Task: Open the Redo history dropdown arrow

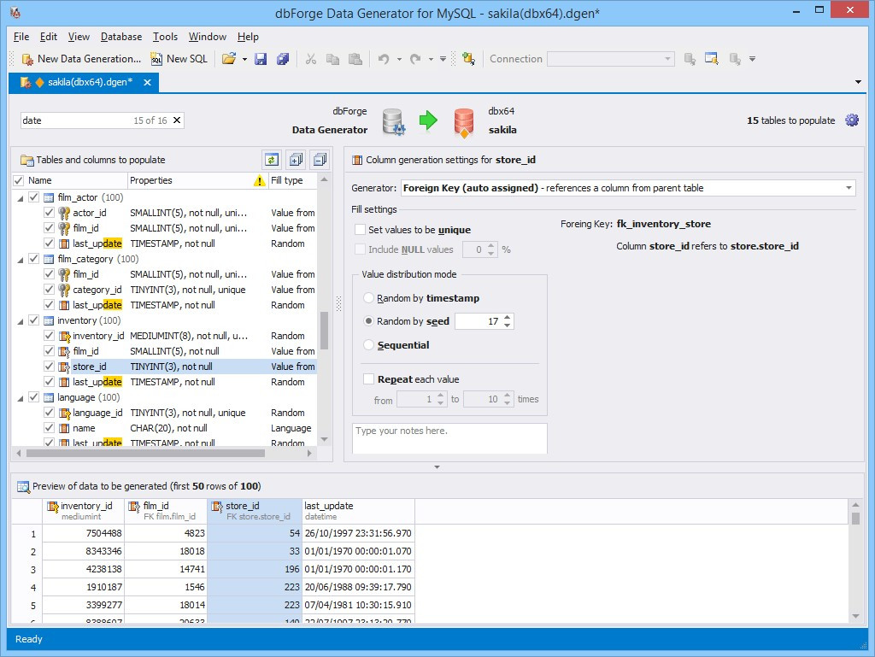Action: (x=431, y=59)
